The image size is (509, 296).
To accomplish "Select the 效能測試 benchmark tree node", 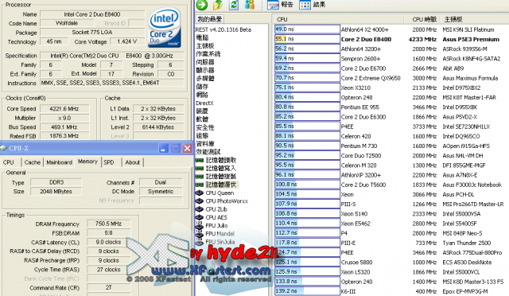I will [208, 152].
